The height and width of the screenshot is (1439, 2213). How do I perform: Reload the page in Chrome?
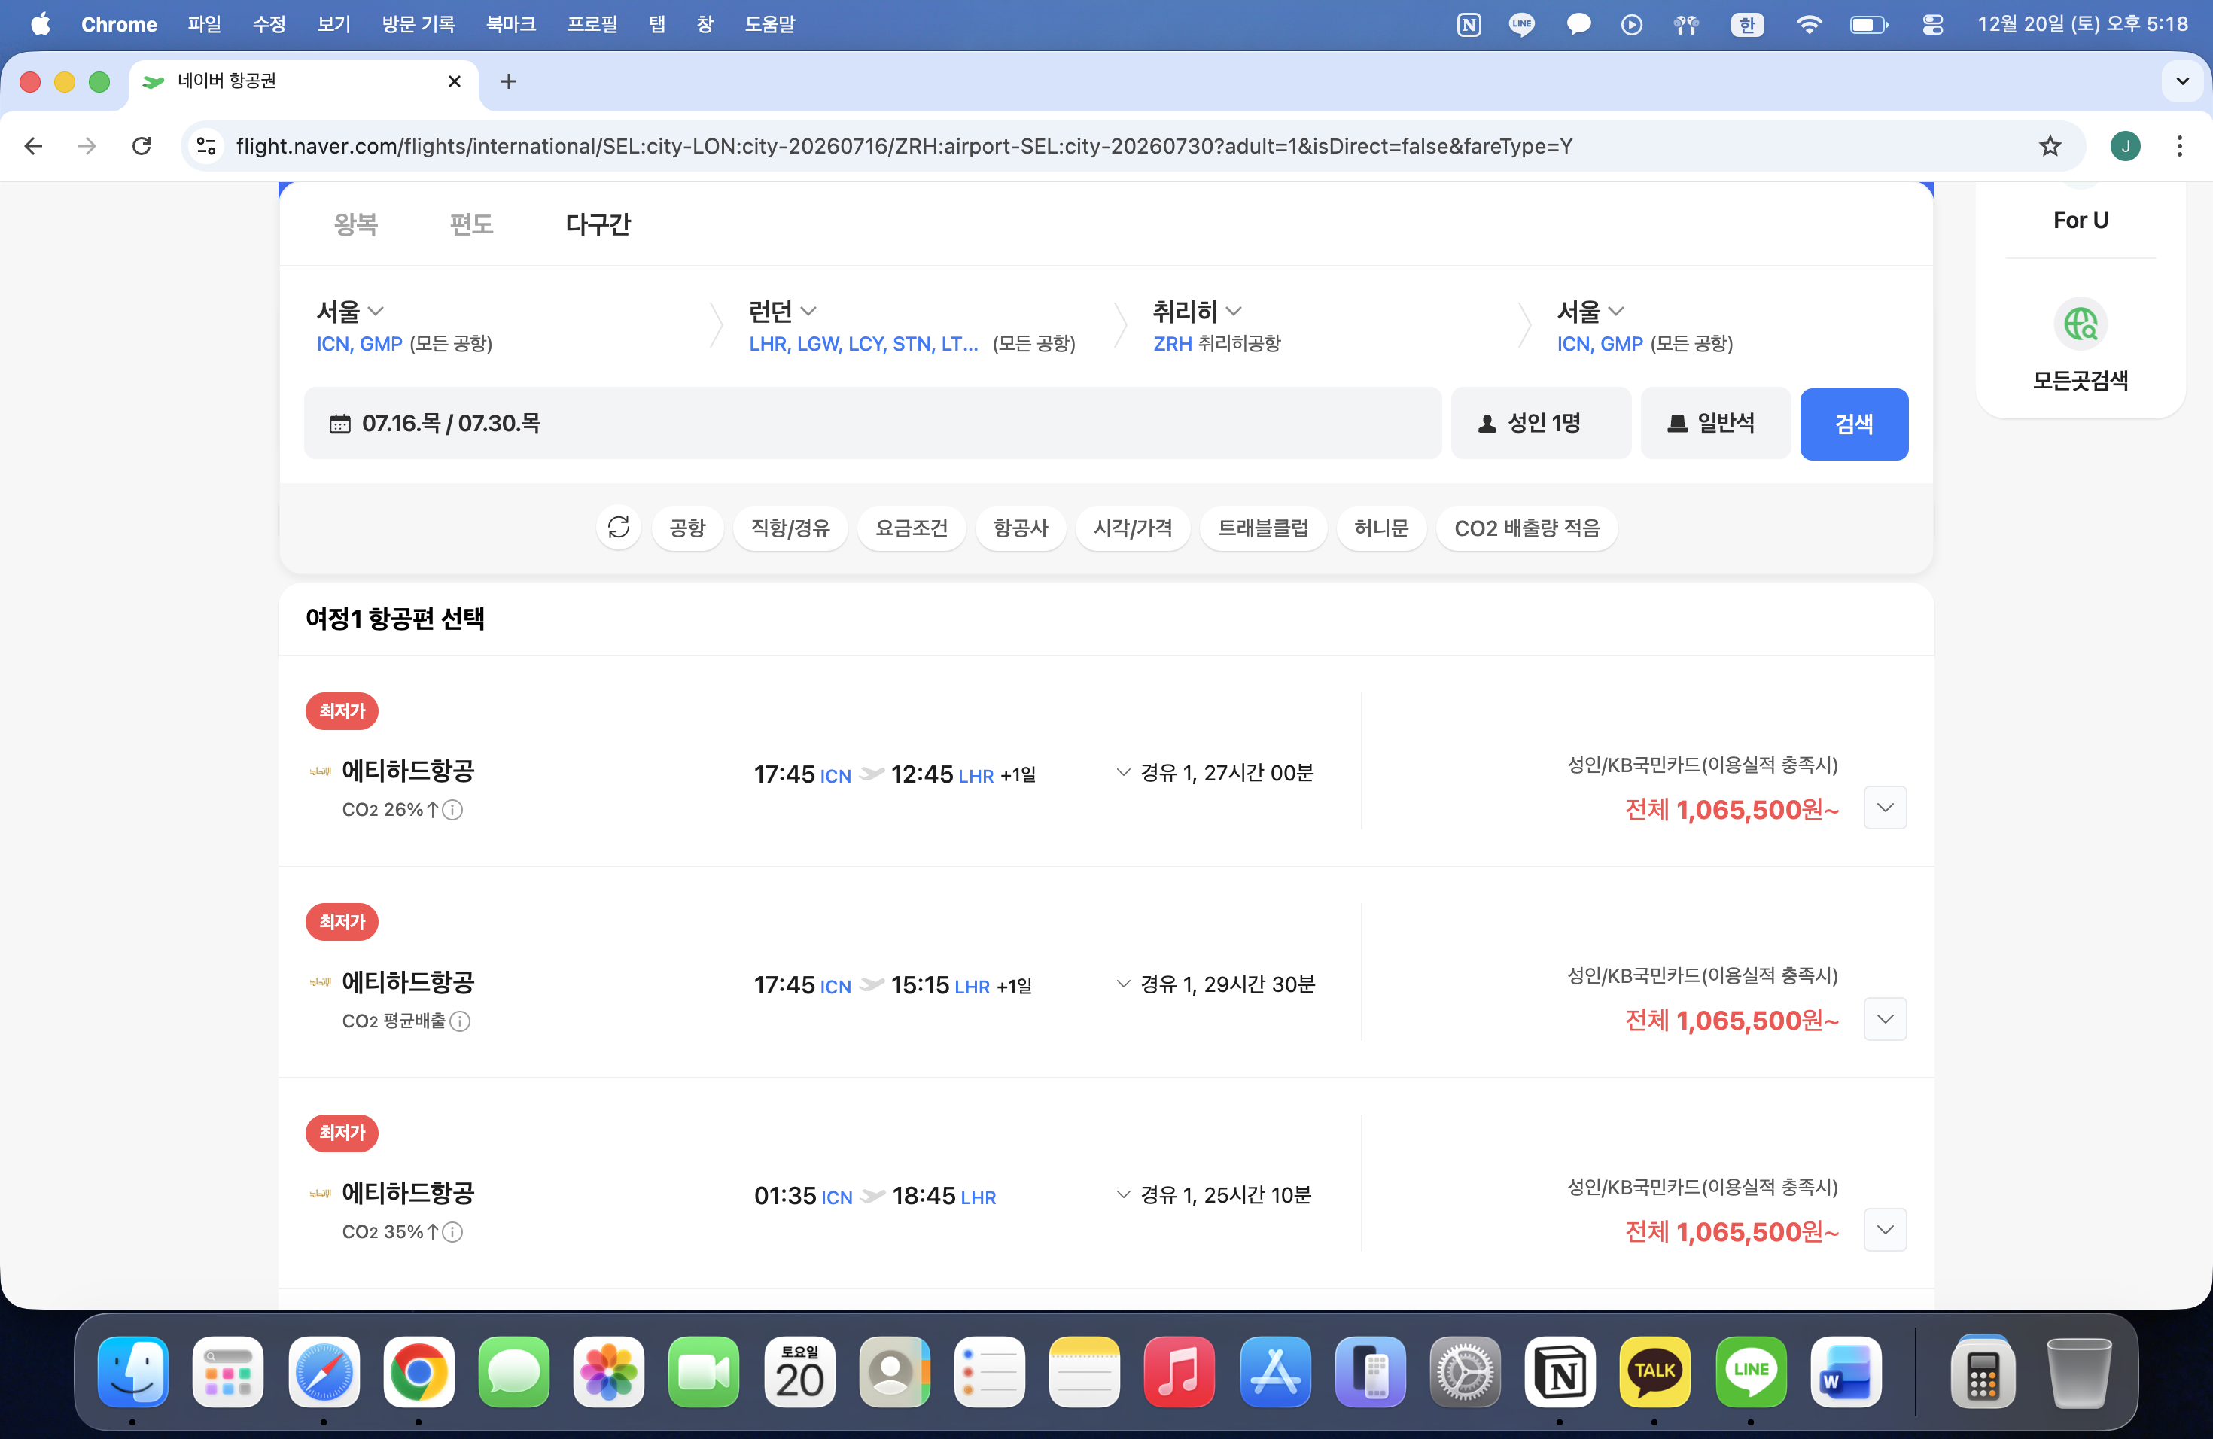(142, 146)
